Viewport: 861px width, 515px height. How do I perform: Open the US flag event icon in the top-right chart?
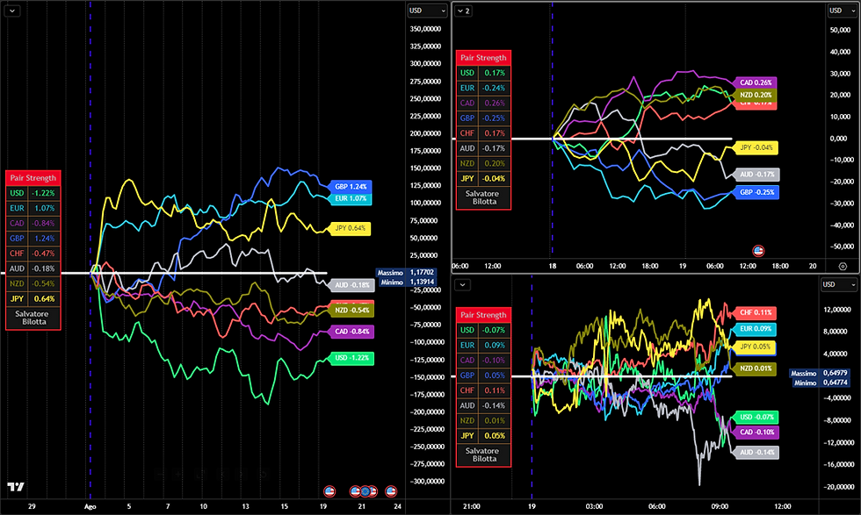pos(758,251)
